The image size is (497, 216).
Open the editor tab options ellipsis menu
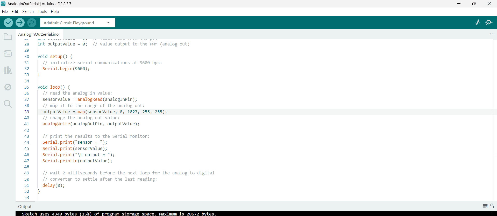(x=492, y=34)
